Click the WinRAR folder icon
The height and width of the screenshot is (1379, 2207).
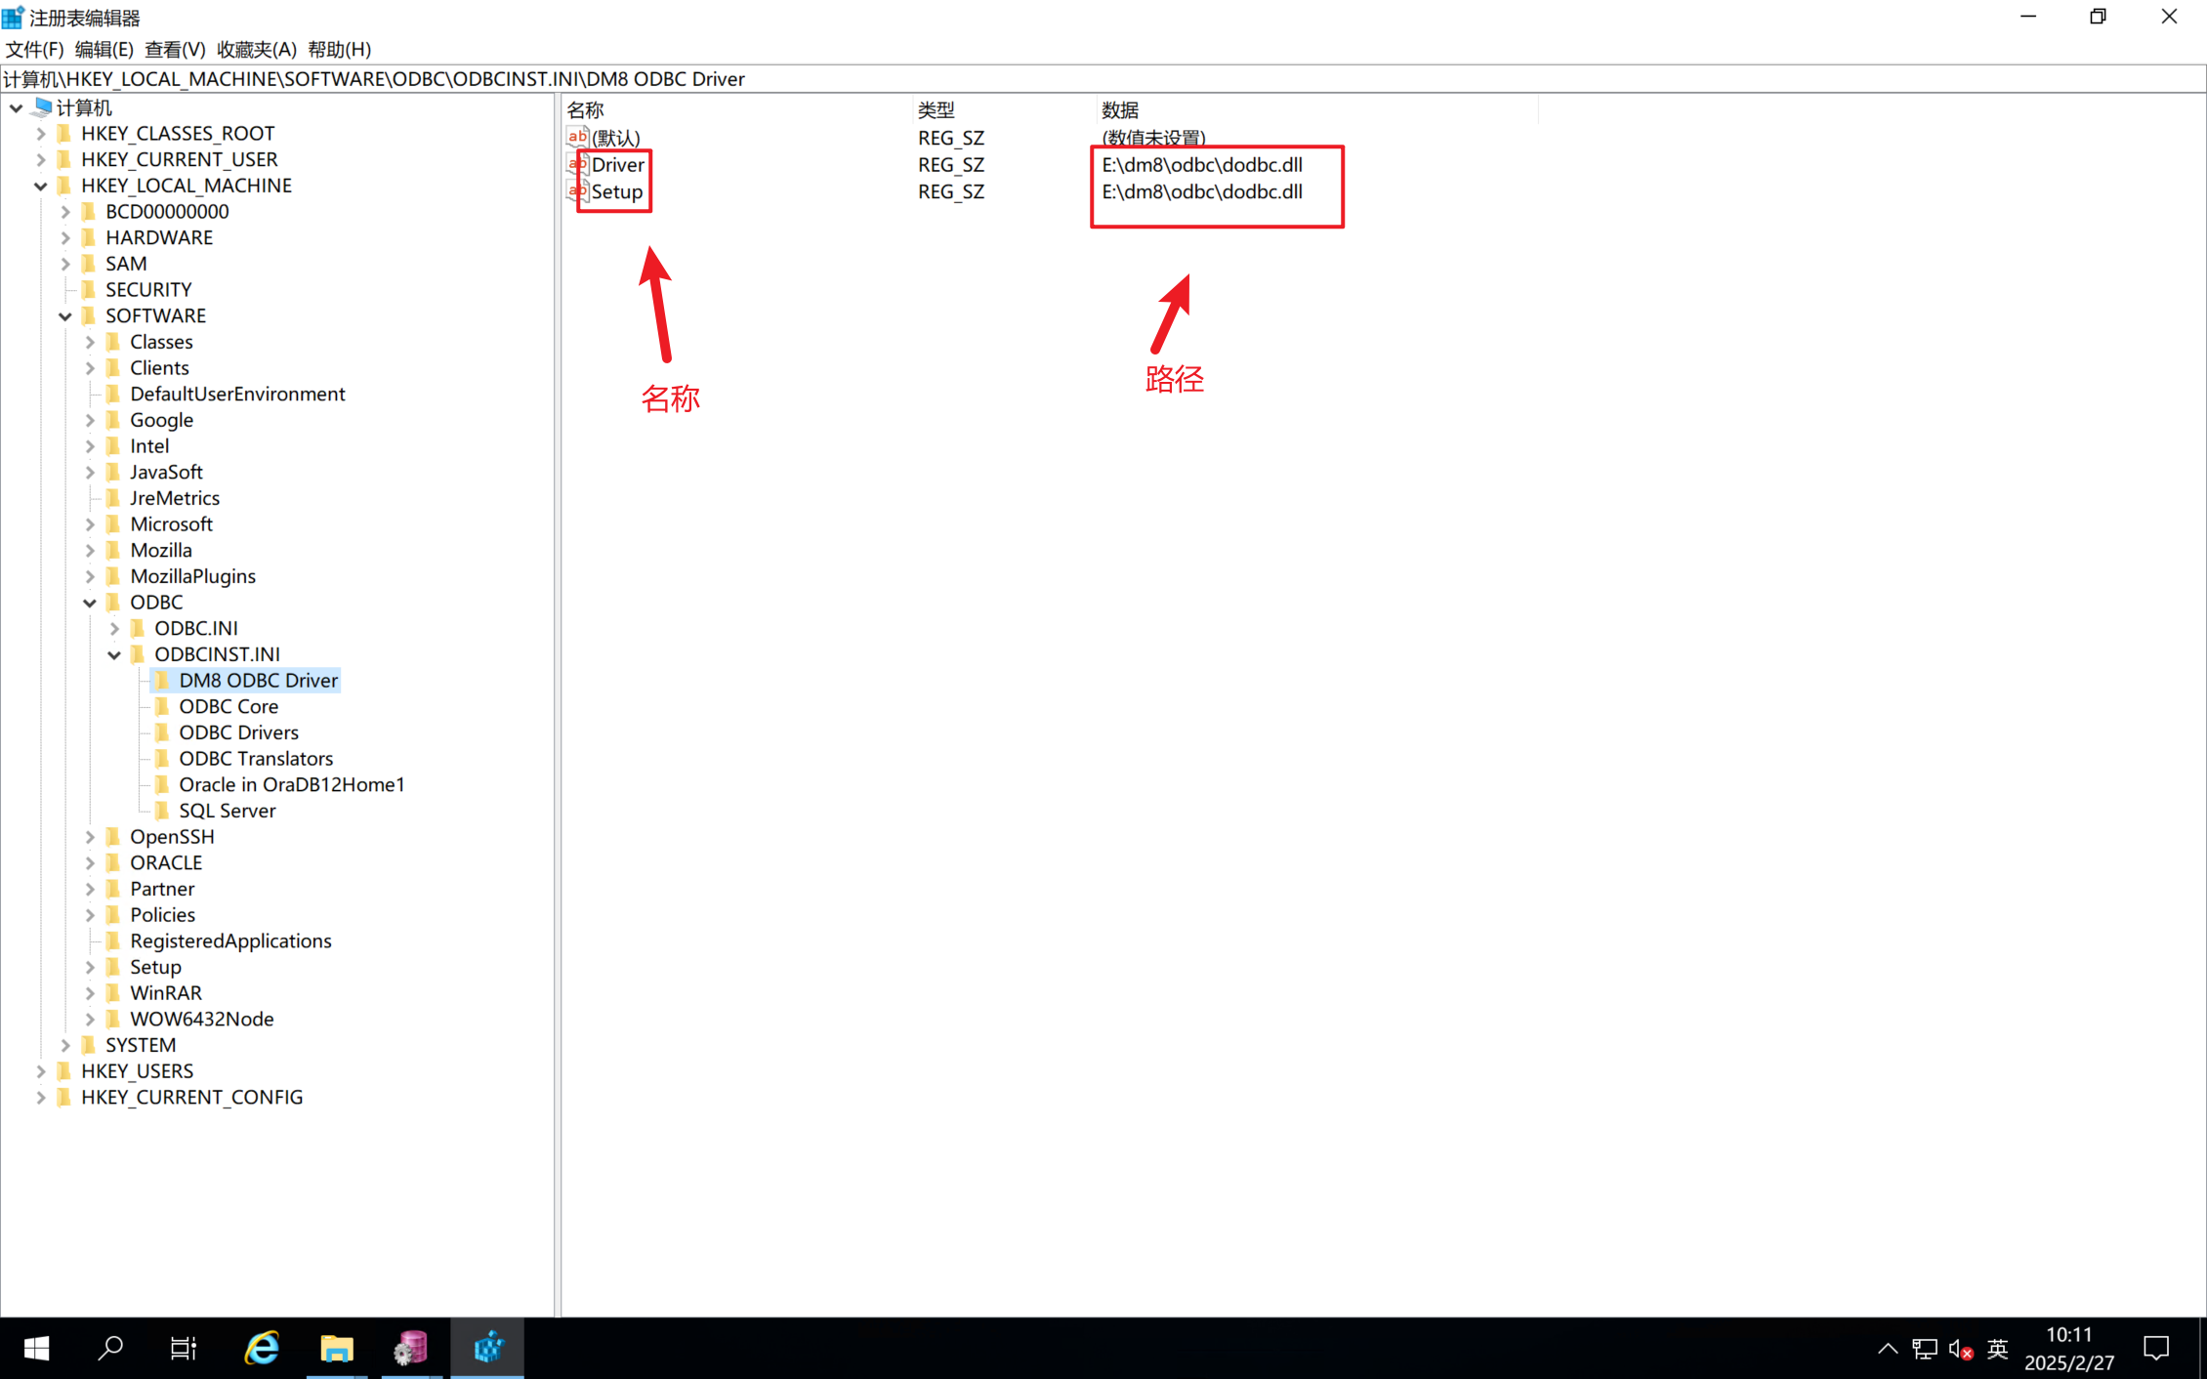tap(113, 993)
